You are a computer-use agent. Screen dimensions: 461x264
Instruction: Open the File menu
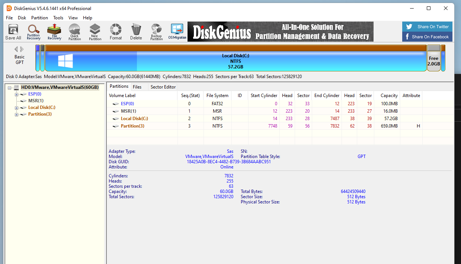click(9, 18)
